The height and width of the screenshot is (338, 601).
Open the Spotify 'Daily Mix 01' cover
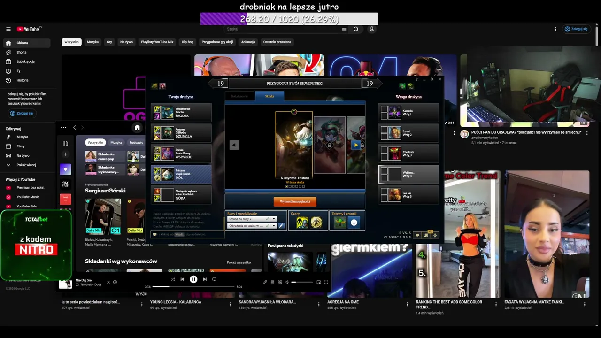pos(103,216)
